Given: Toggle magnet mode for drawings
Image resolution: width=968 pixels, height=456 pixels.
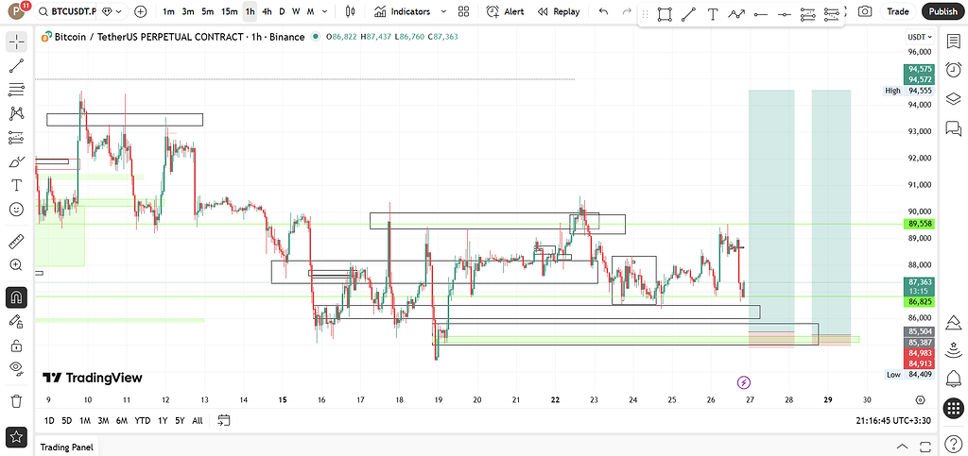Looking at the screenshot, I should pos(16,297).
